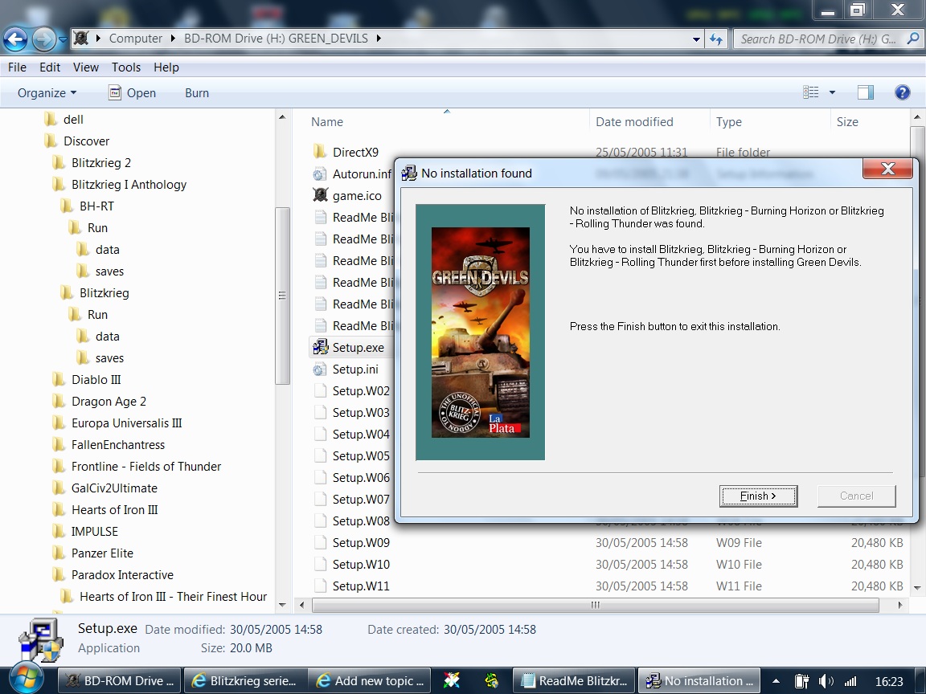Sort by the Size column header
Viewport: 926px width, 694px height.
847,121
